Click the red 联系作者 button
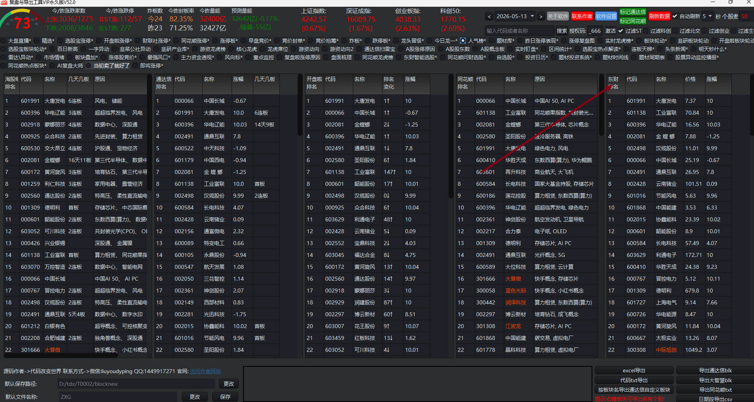Image resolution: width=754 pixels, height=402 pixels. (x=582, y=16)
